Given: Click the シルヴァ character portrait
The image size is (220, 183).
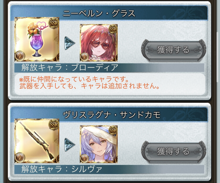Looking at the screenshot, I should pos(99,144).
